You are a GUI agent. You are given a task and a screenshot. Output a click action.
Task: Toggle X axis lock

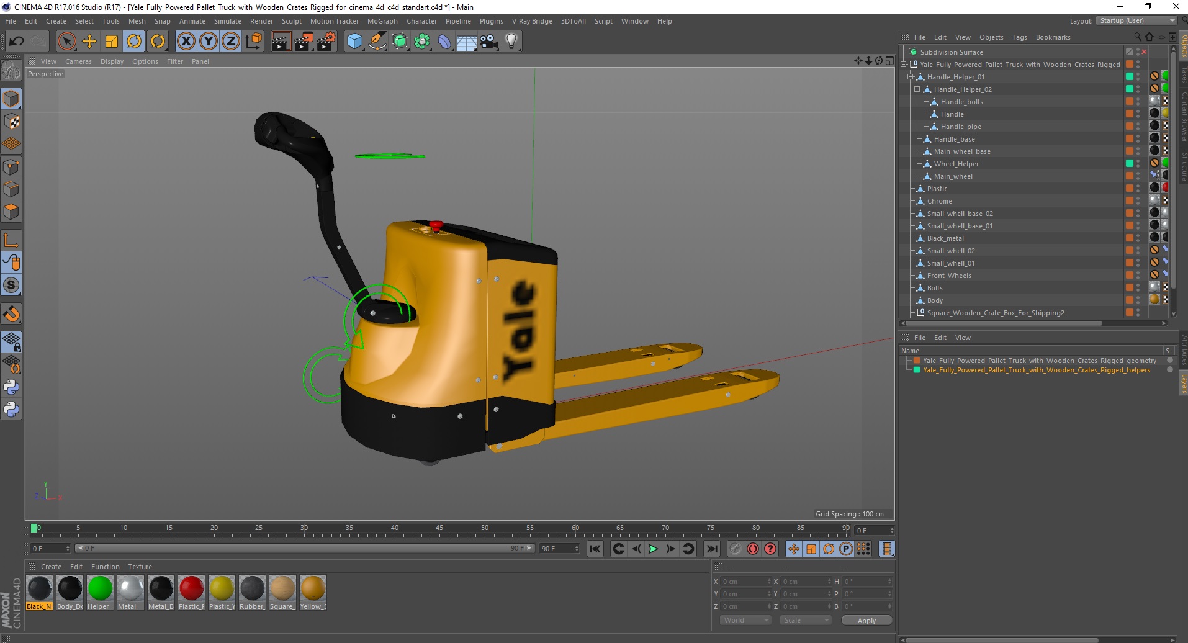[186, 42]
